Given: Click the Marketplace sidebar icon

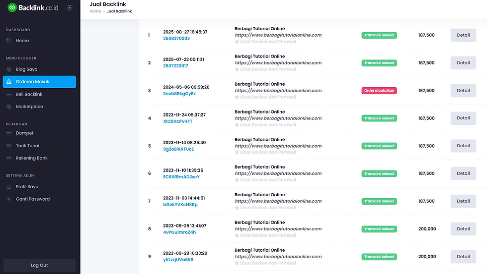Looking at the screenshot, I should pos(9,107).
